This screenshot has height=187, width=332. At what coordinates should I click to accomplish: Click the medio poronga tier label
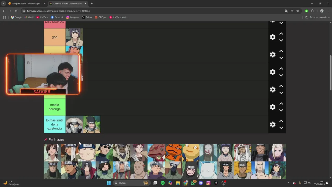pyautogui.click(x=54, y=107)
